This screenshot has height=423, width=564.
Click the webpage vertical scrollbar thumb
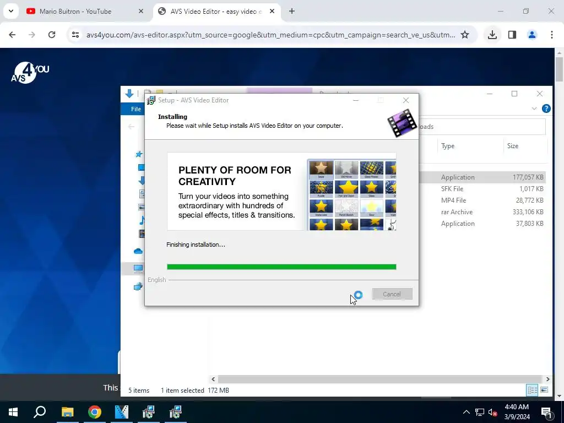coord(560,69)
